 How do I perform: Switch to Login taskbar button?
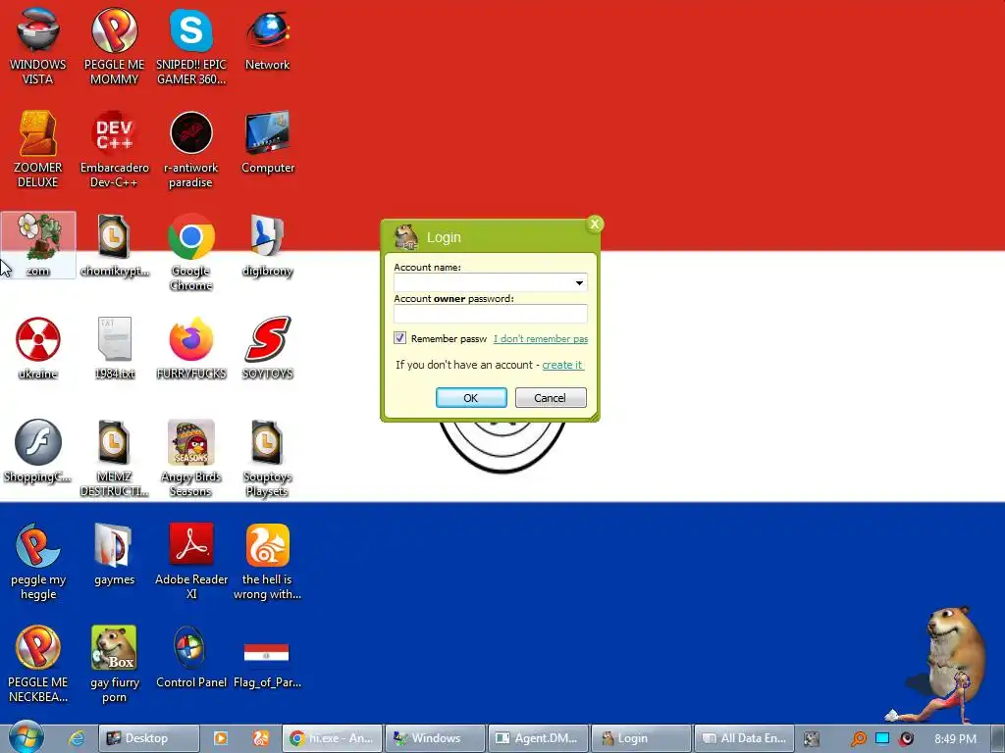[641, 738]
